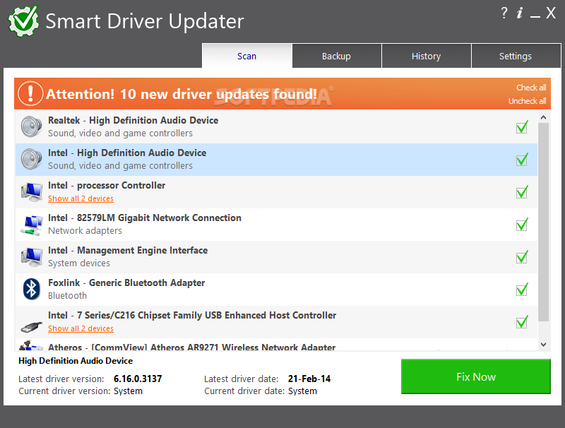Image resolution: width=565 pixels, height=428 pixels.
Task: Click the scrollbar down arrow
Action: point(543,345)
